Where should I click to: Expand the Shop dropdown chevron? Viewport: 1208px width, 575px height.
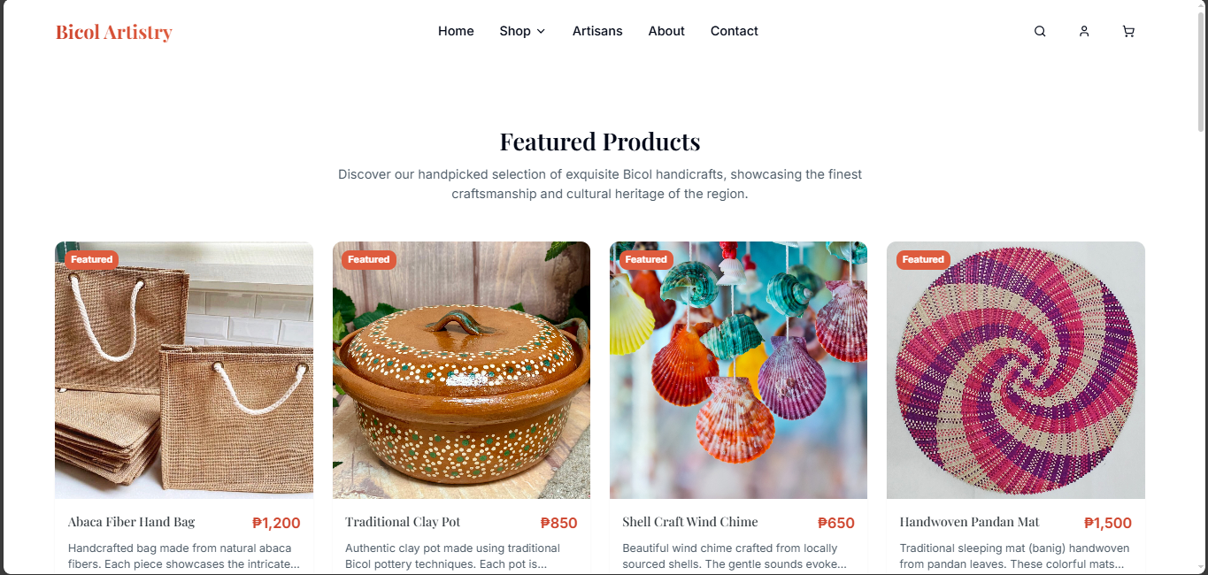click(x=541, y=31)
